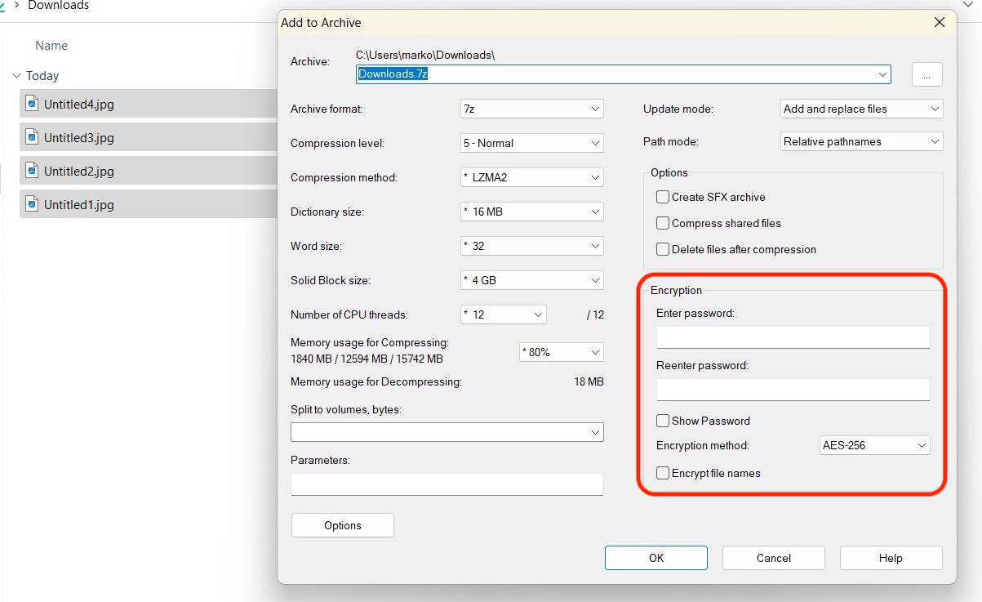
Task: Click the Untitled4.jpg file icon
Action: pyautogui.click(x=32, y=104)
